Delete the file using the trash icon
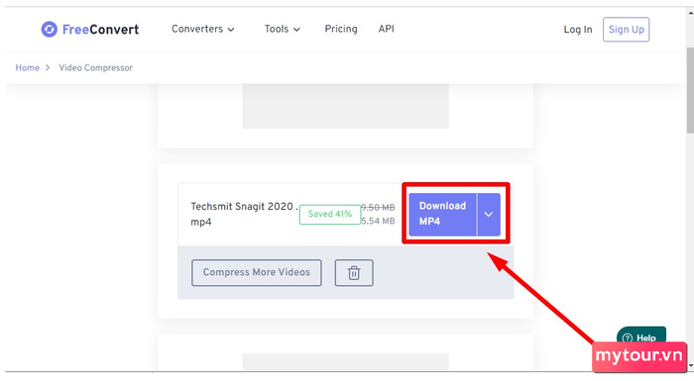This screenshot has width=694, height=381. 354,273
